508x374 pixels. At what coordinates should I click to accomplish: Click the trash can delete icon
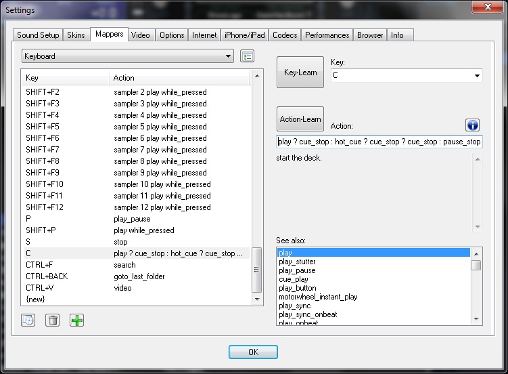click(52, 320)
